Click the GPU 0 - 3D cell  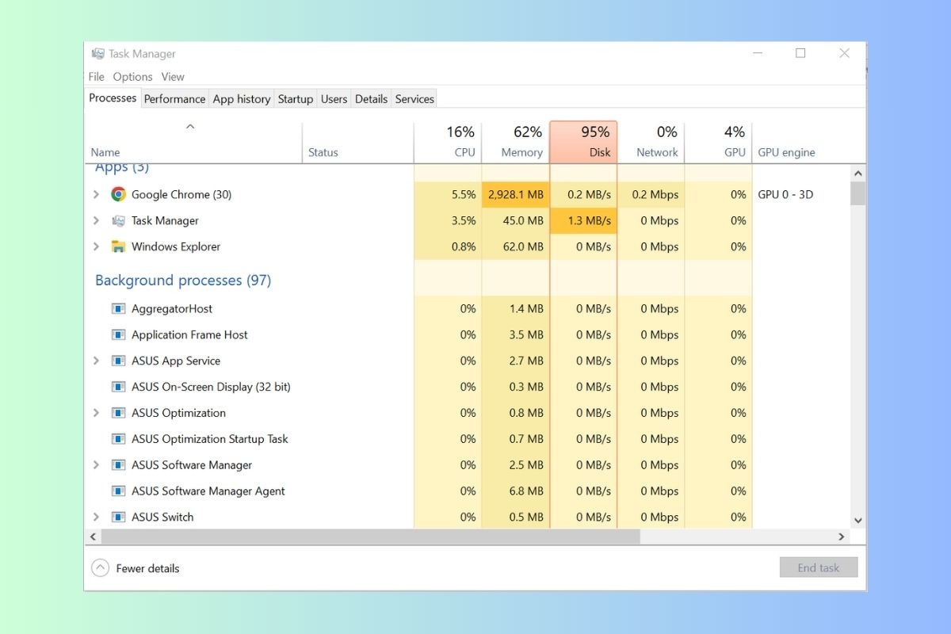click(x=785, y=194)
